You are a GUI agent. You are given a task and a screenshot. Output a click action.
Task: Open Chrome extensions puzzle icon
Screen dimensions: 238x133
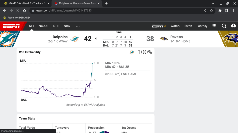220,11
